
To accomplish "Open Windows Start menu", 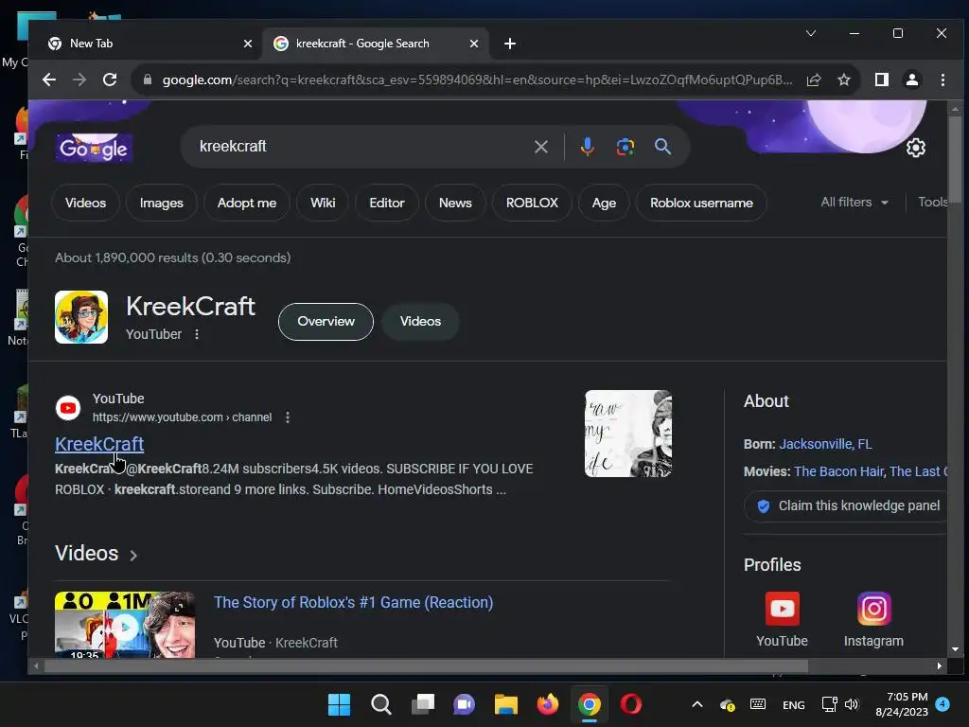I will point(339,704).
